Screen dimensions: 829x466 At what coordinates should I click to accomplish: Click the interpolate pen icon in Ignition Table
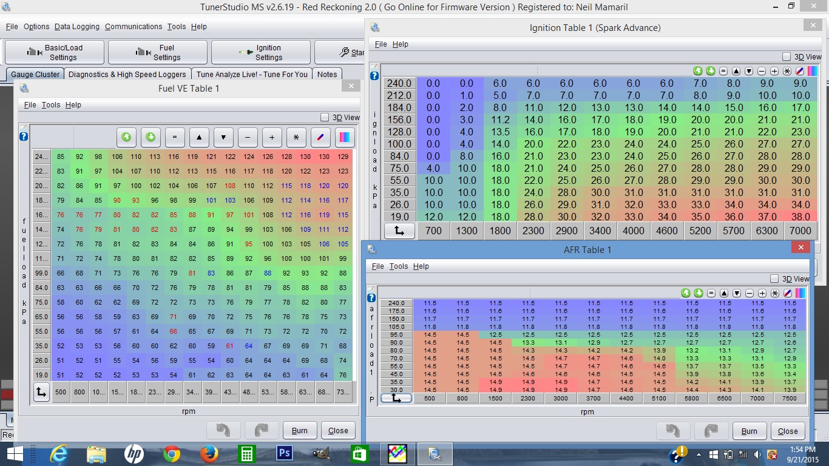(800, 71)
